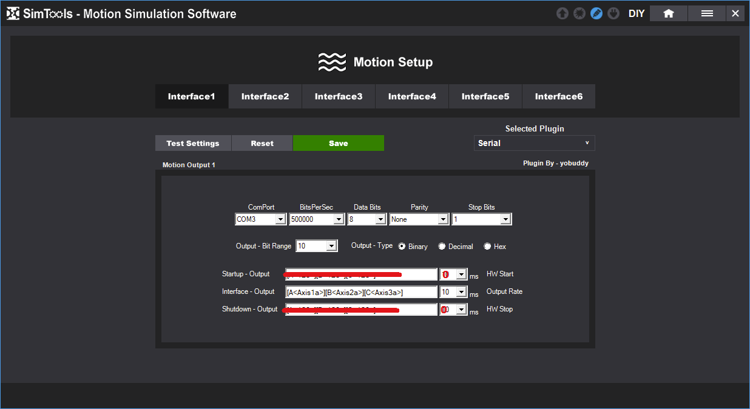The height and width of the screenshot is (409, 750).
Task: Open the Interface6 tab
Action: pos(559,96)
